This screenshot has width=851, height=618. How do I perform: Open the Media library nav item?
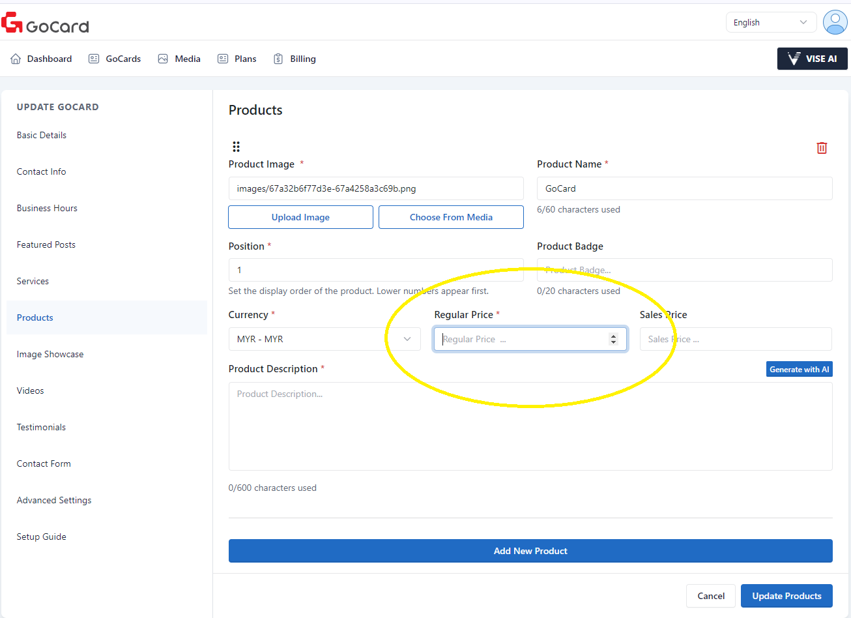179,59
